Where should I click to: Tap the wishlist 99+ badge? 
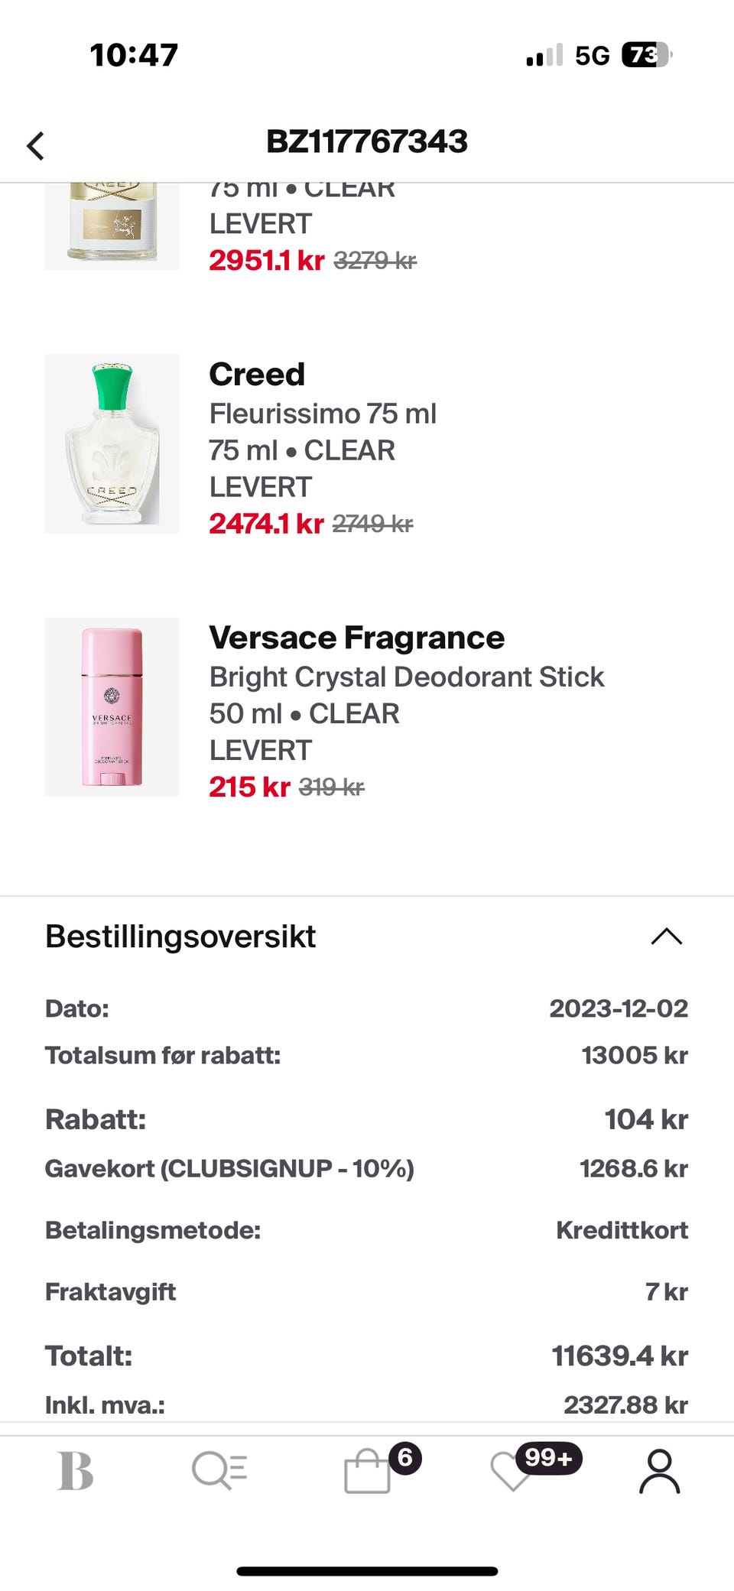pos(548,1457)
